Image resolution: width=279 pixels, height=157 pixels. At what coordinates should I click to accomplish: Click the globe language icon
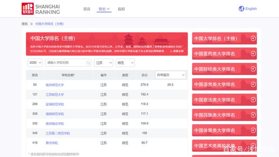coord(241,9)
